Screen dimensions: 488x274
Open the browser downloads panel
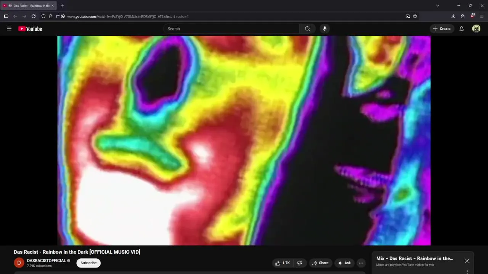[x=453, y=16]
